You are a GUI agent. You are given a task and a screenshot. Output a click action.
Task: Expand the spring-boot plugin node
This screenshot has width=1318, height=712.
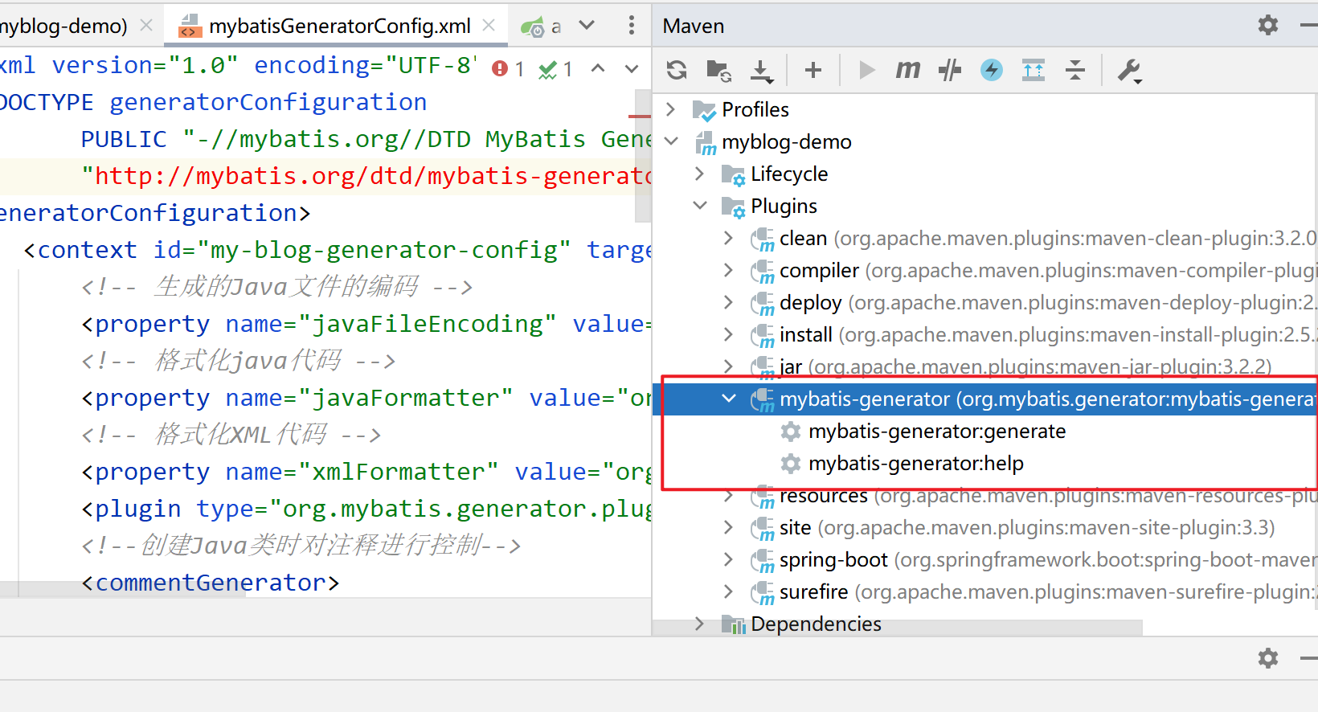(729, 559)
